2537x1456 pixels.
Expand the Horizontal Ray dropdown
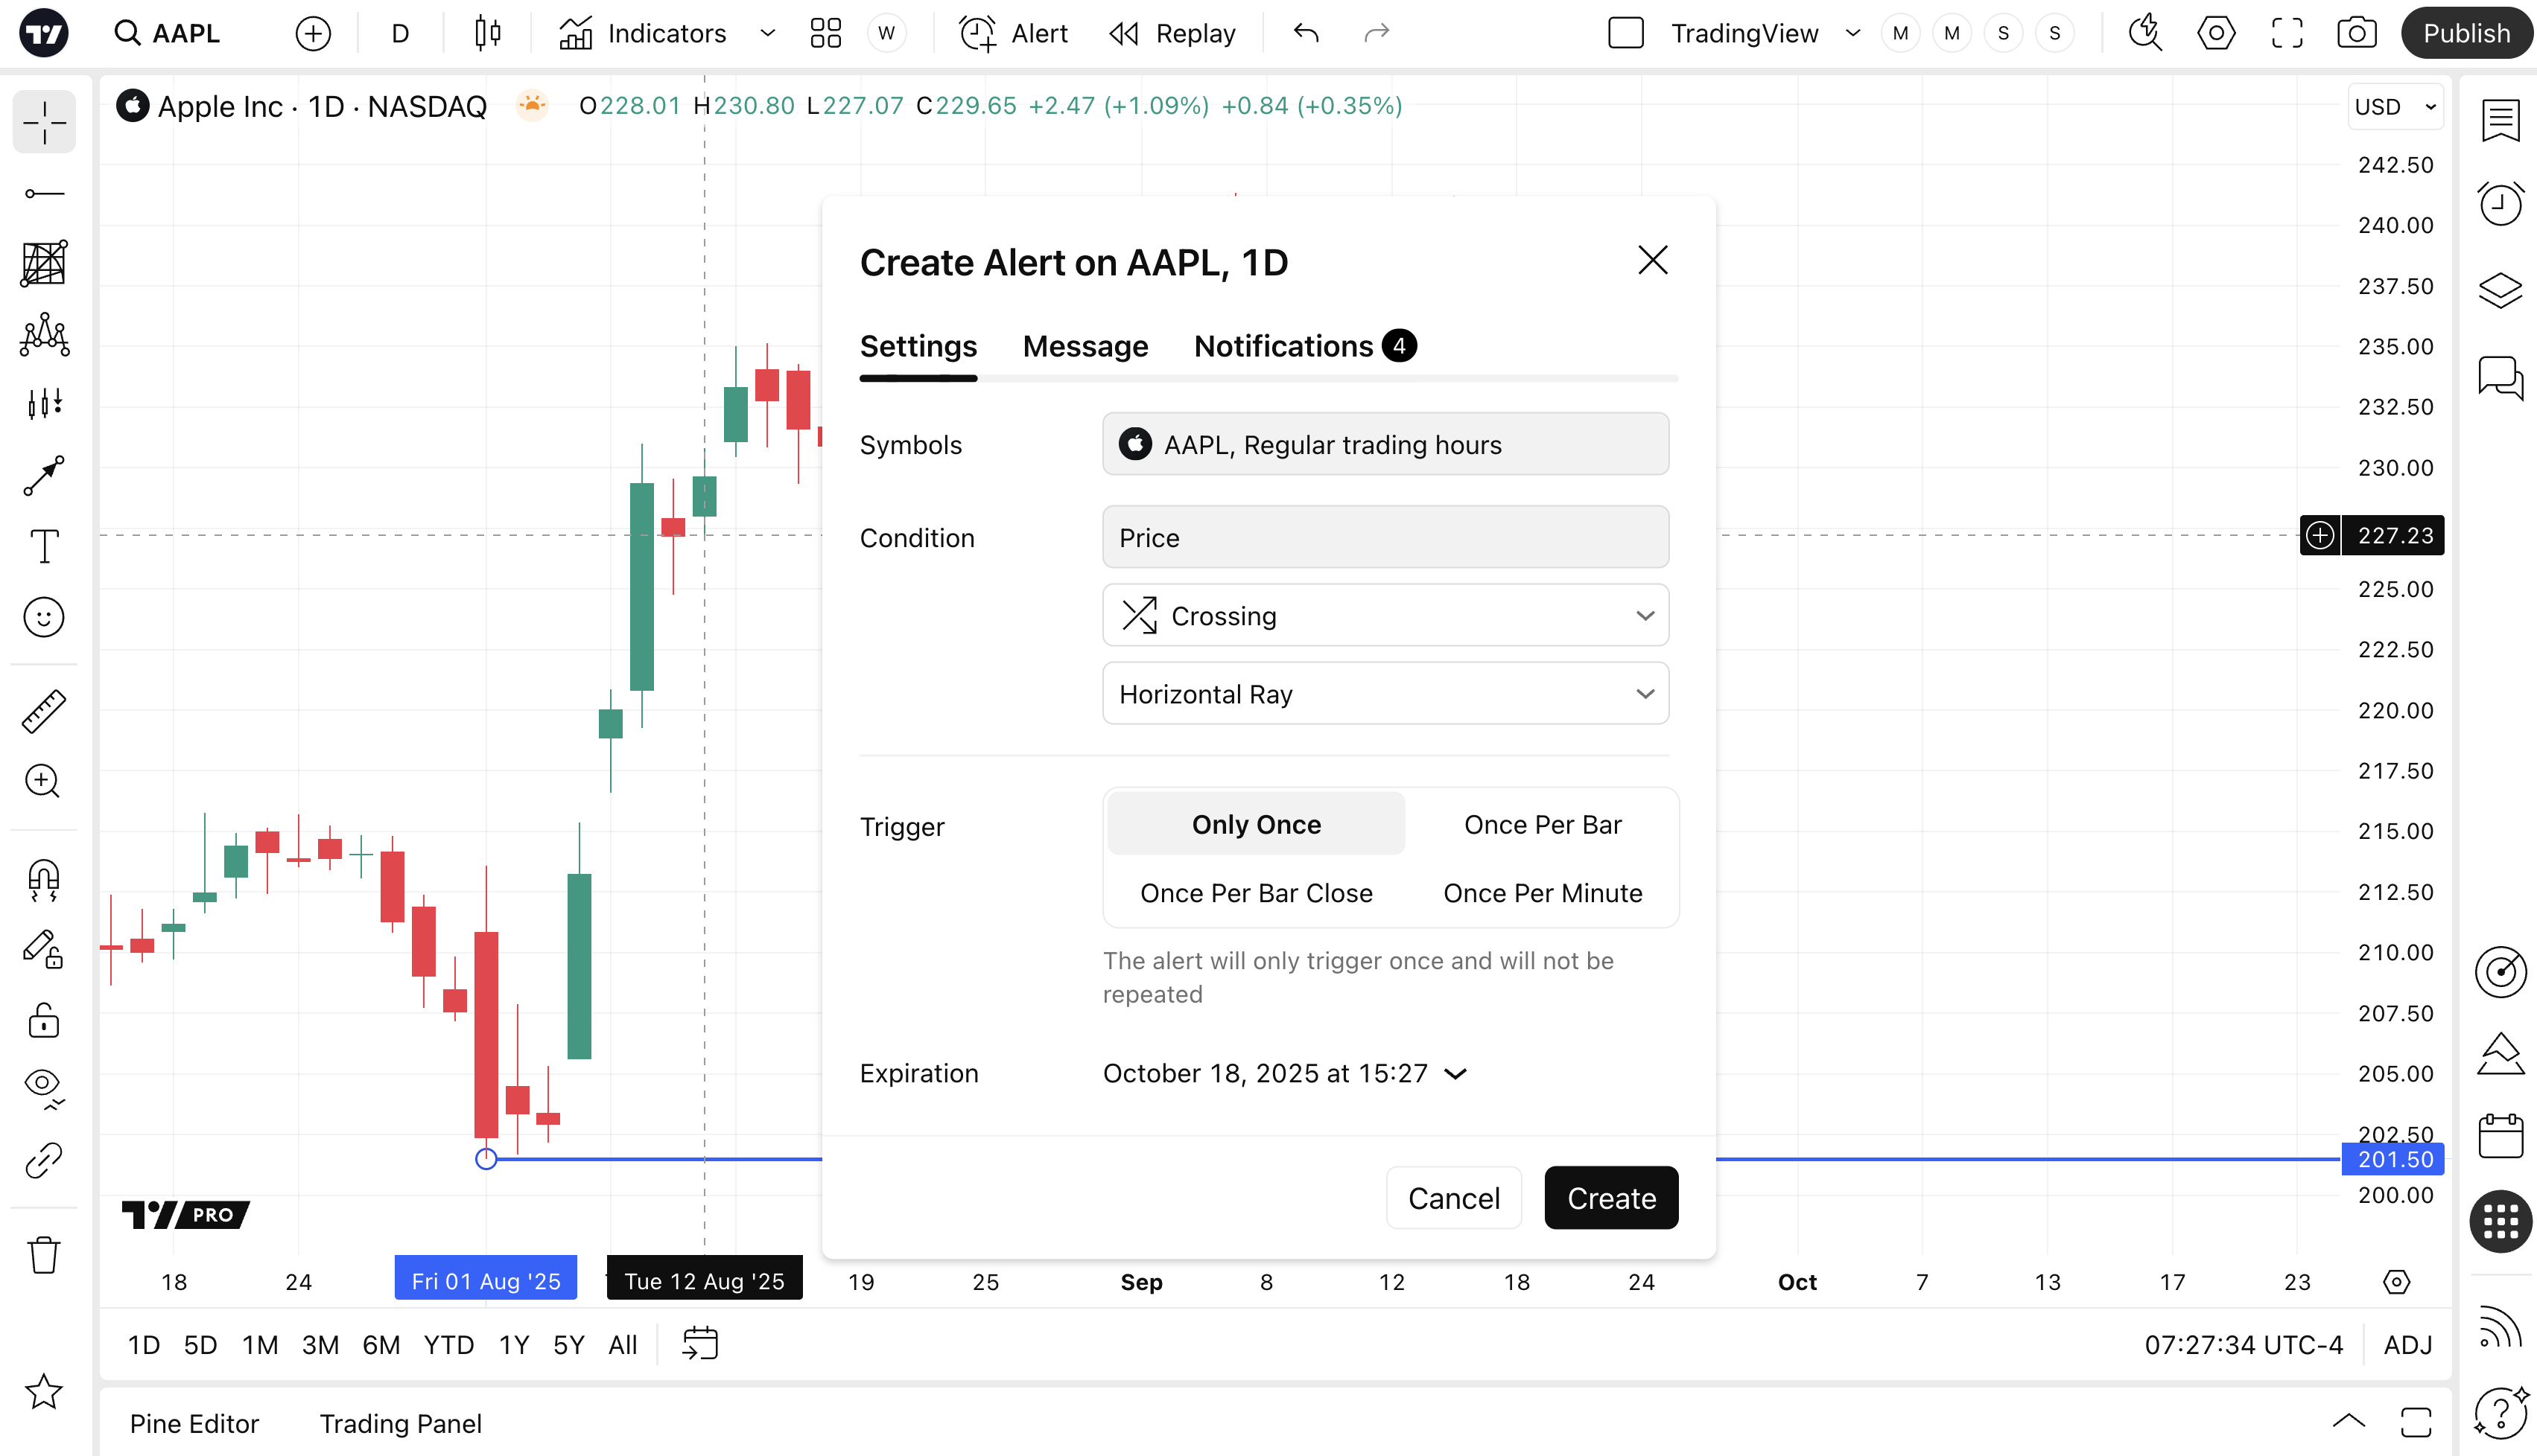pyautogui.click(x=1385, y=694)
